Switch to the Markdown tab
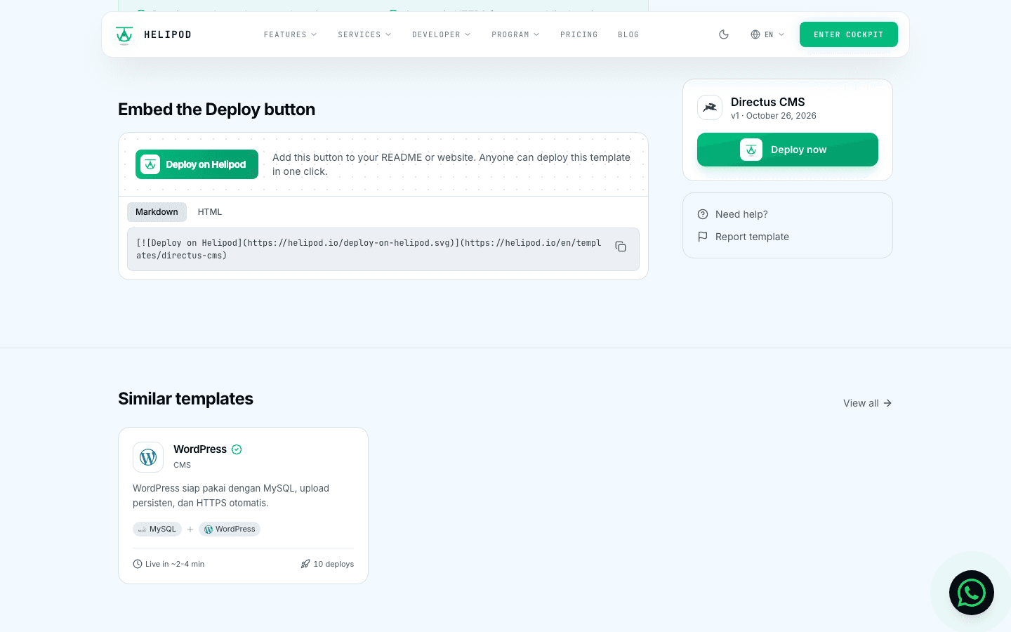 157,212
